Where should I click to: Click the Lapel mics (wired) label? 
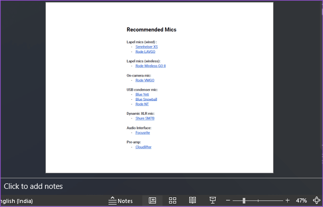[x=141, y=42]
